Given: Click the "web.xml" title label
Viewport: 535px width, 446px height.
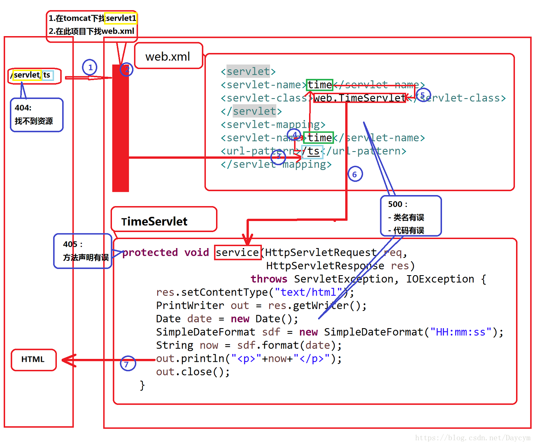Looking at the screenshot, I should [168, 57].
